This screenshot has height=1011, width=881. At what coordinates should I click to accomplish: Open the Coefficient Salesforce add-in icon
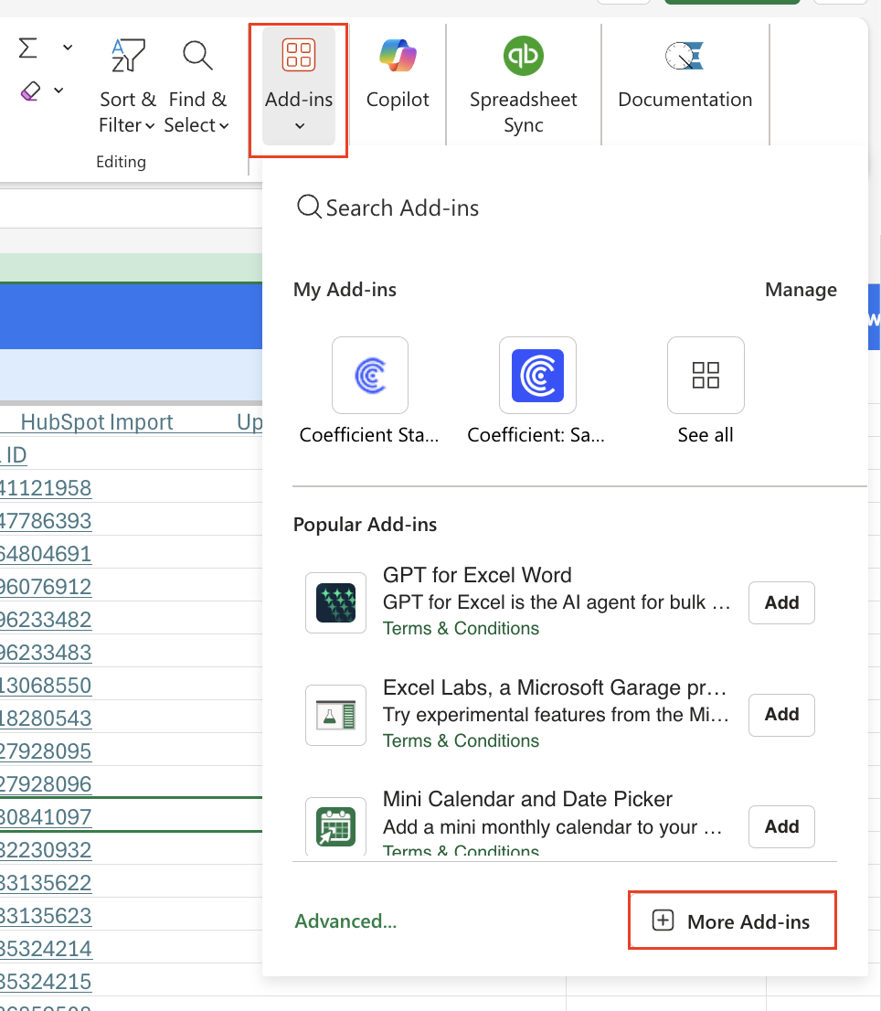click(537, 376)
